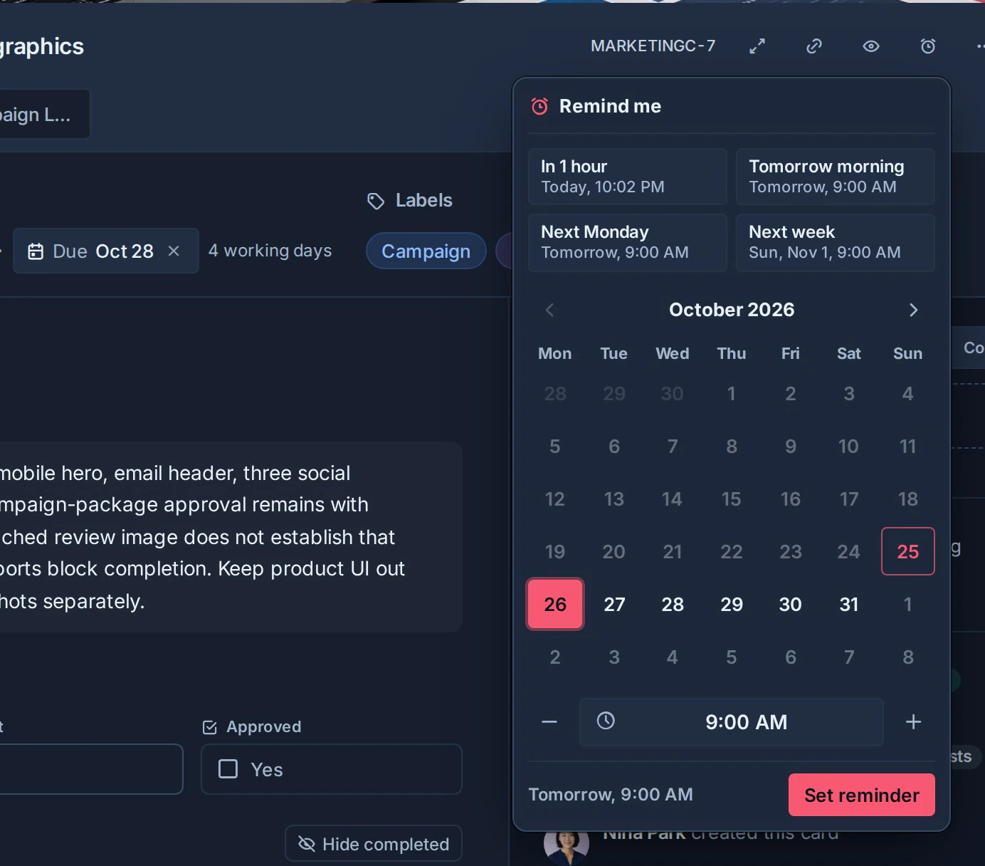Go to previous month in calendar

[x=549, y=310]
